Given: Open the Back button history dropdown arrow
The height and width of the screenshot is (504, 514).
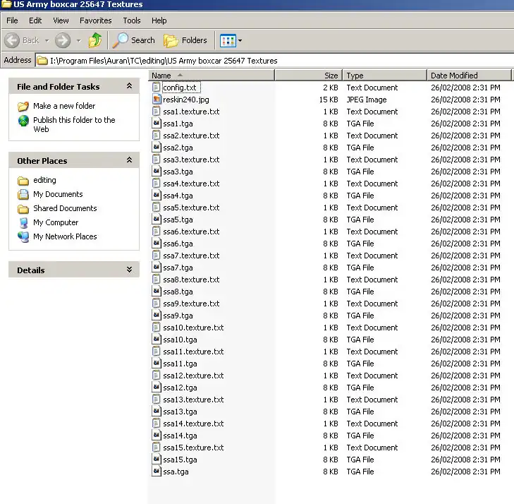Looking at the screenshot, I should [47, 40].
